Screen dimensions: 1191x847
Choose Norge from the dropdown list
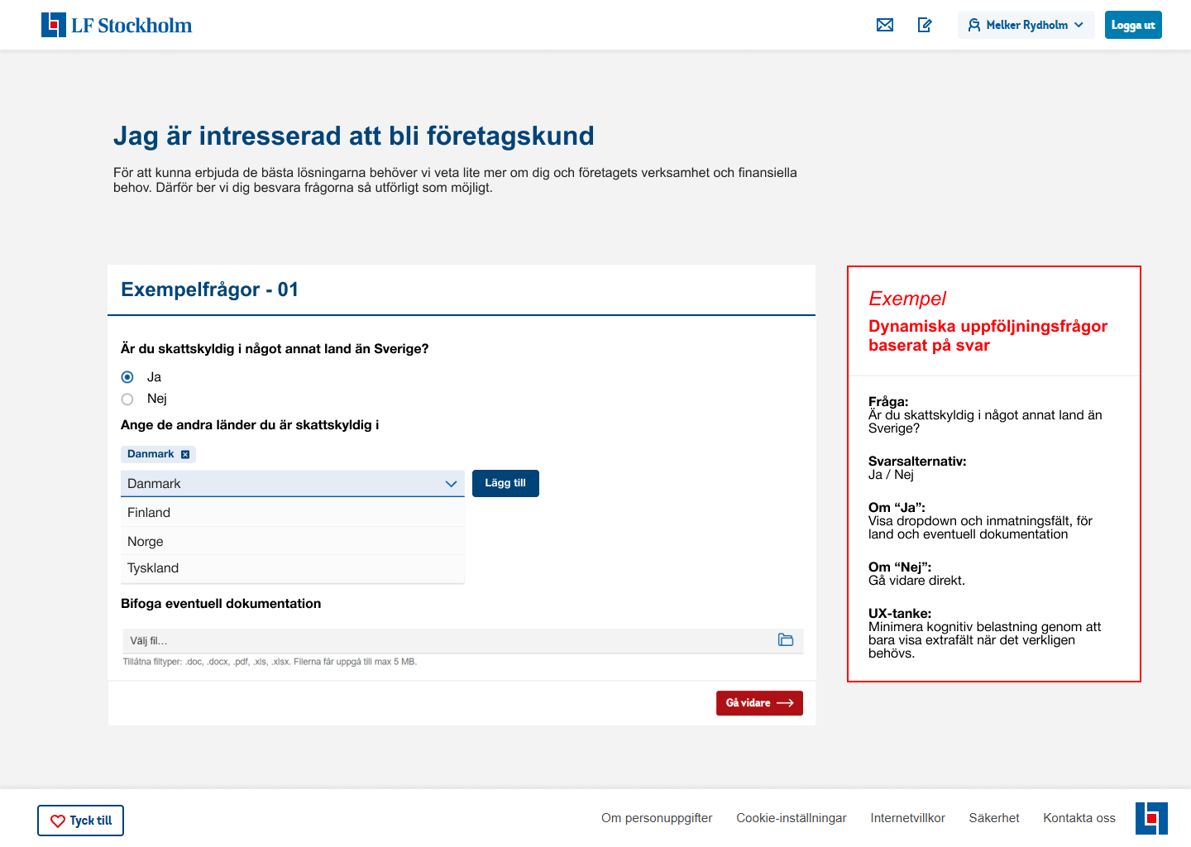click(293, 541)
